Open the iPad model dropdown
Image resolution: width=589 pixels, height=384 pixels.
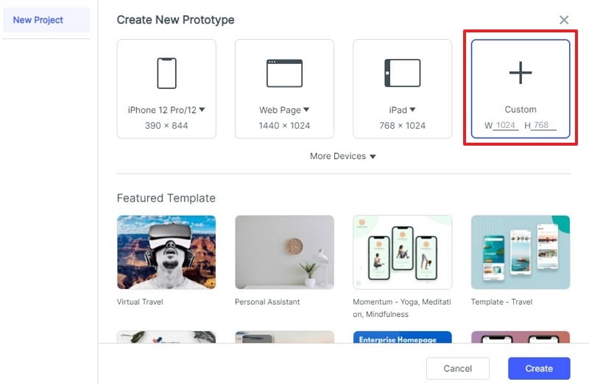(412, 110)
